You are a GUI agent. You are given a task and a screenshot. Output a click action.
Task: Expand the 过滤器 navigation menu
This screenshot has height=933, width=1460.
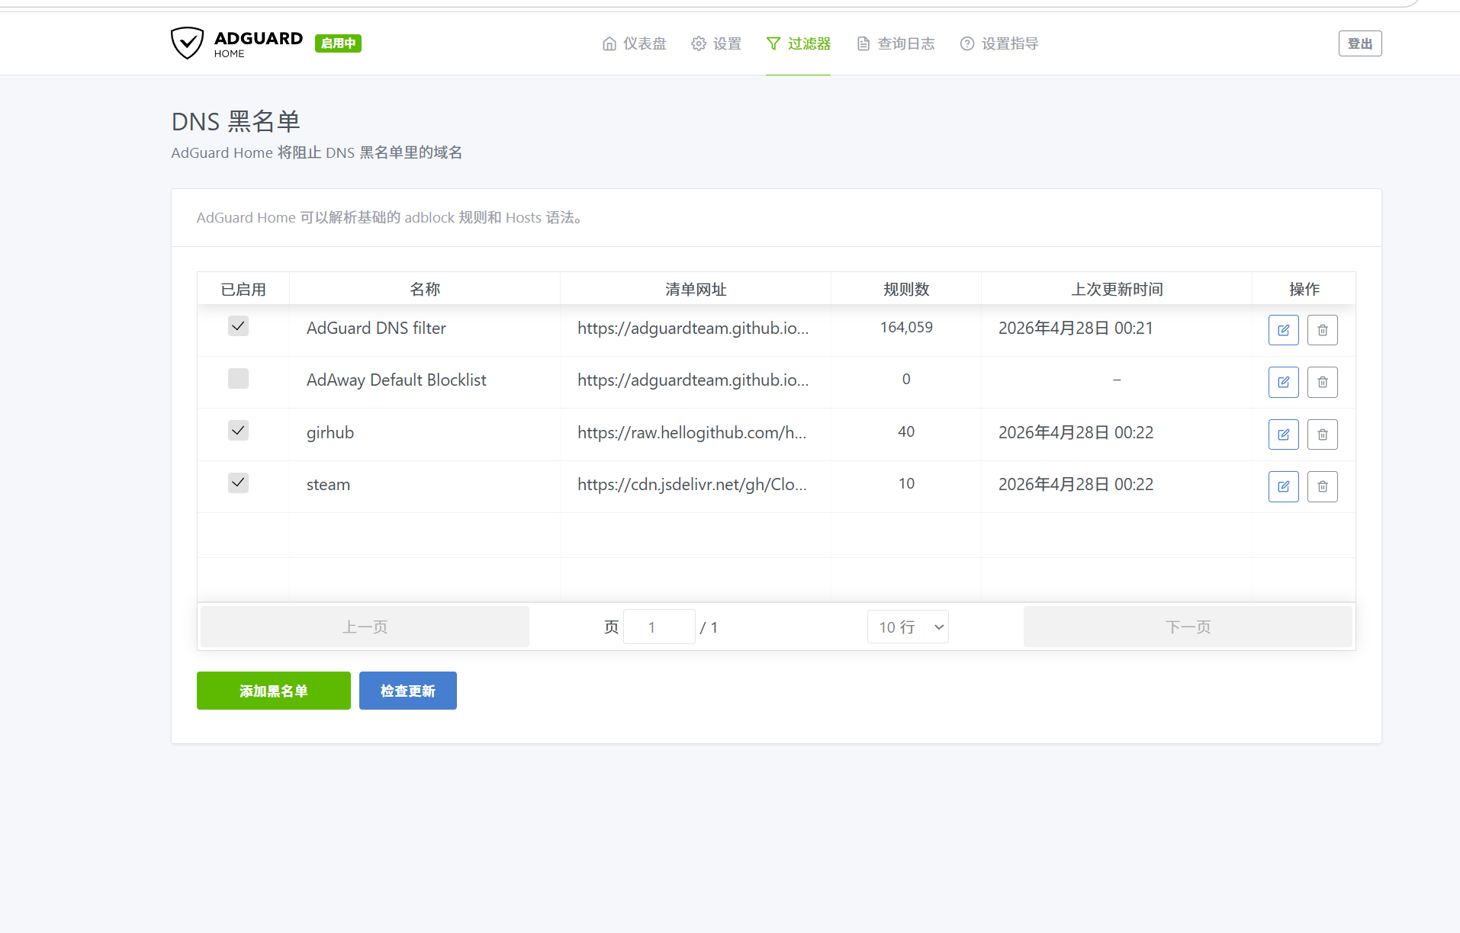click(798, 43)
